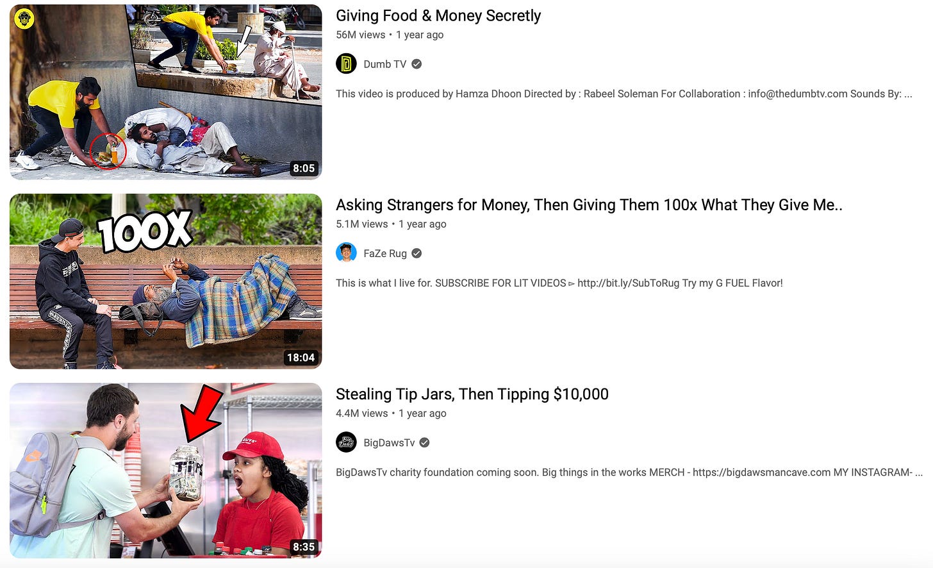
Task: Click description starting 'This is what I live for'
Action: [559, 283]
